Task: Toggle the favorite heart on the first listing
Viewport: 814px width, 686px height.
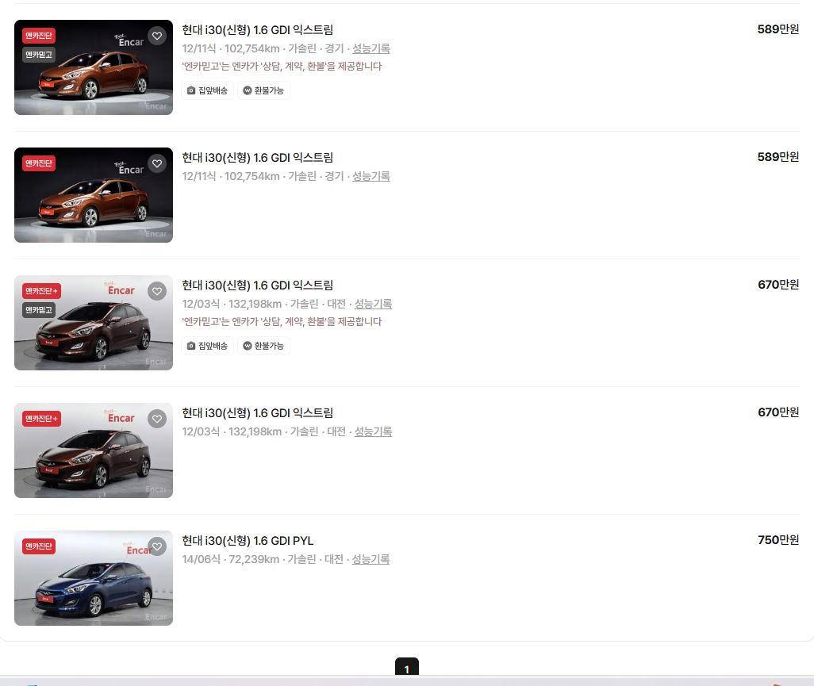Action: pyautogui.click(x=157, y=36)
